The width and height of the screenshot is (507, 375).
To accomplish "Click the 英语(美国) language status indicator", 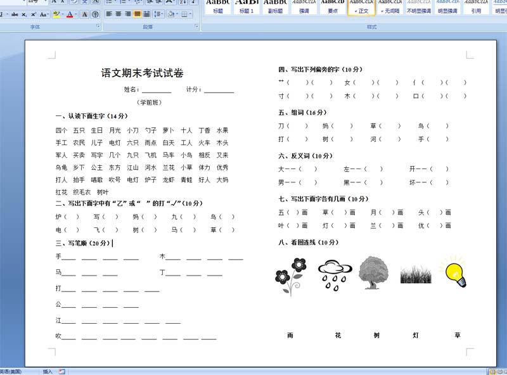I will [x=11, y=372].
